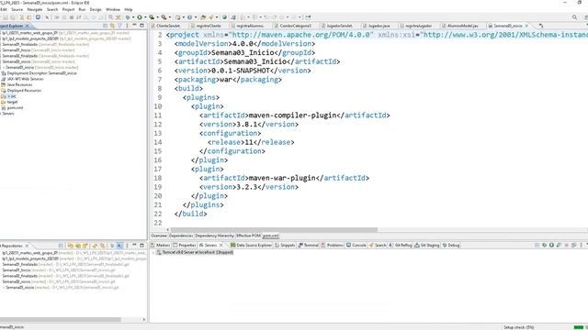This screenshot has width=588, height=330.
Task: Click the Run launch toolbar icon
Action: tap(140, 17)
